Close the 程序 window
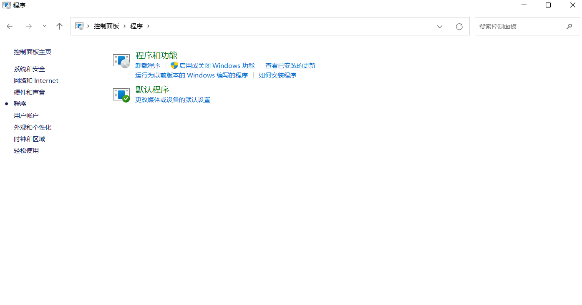The image size is (582, 305). click(572, 5)
